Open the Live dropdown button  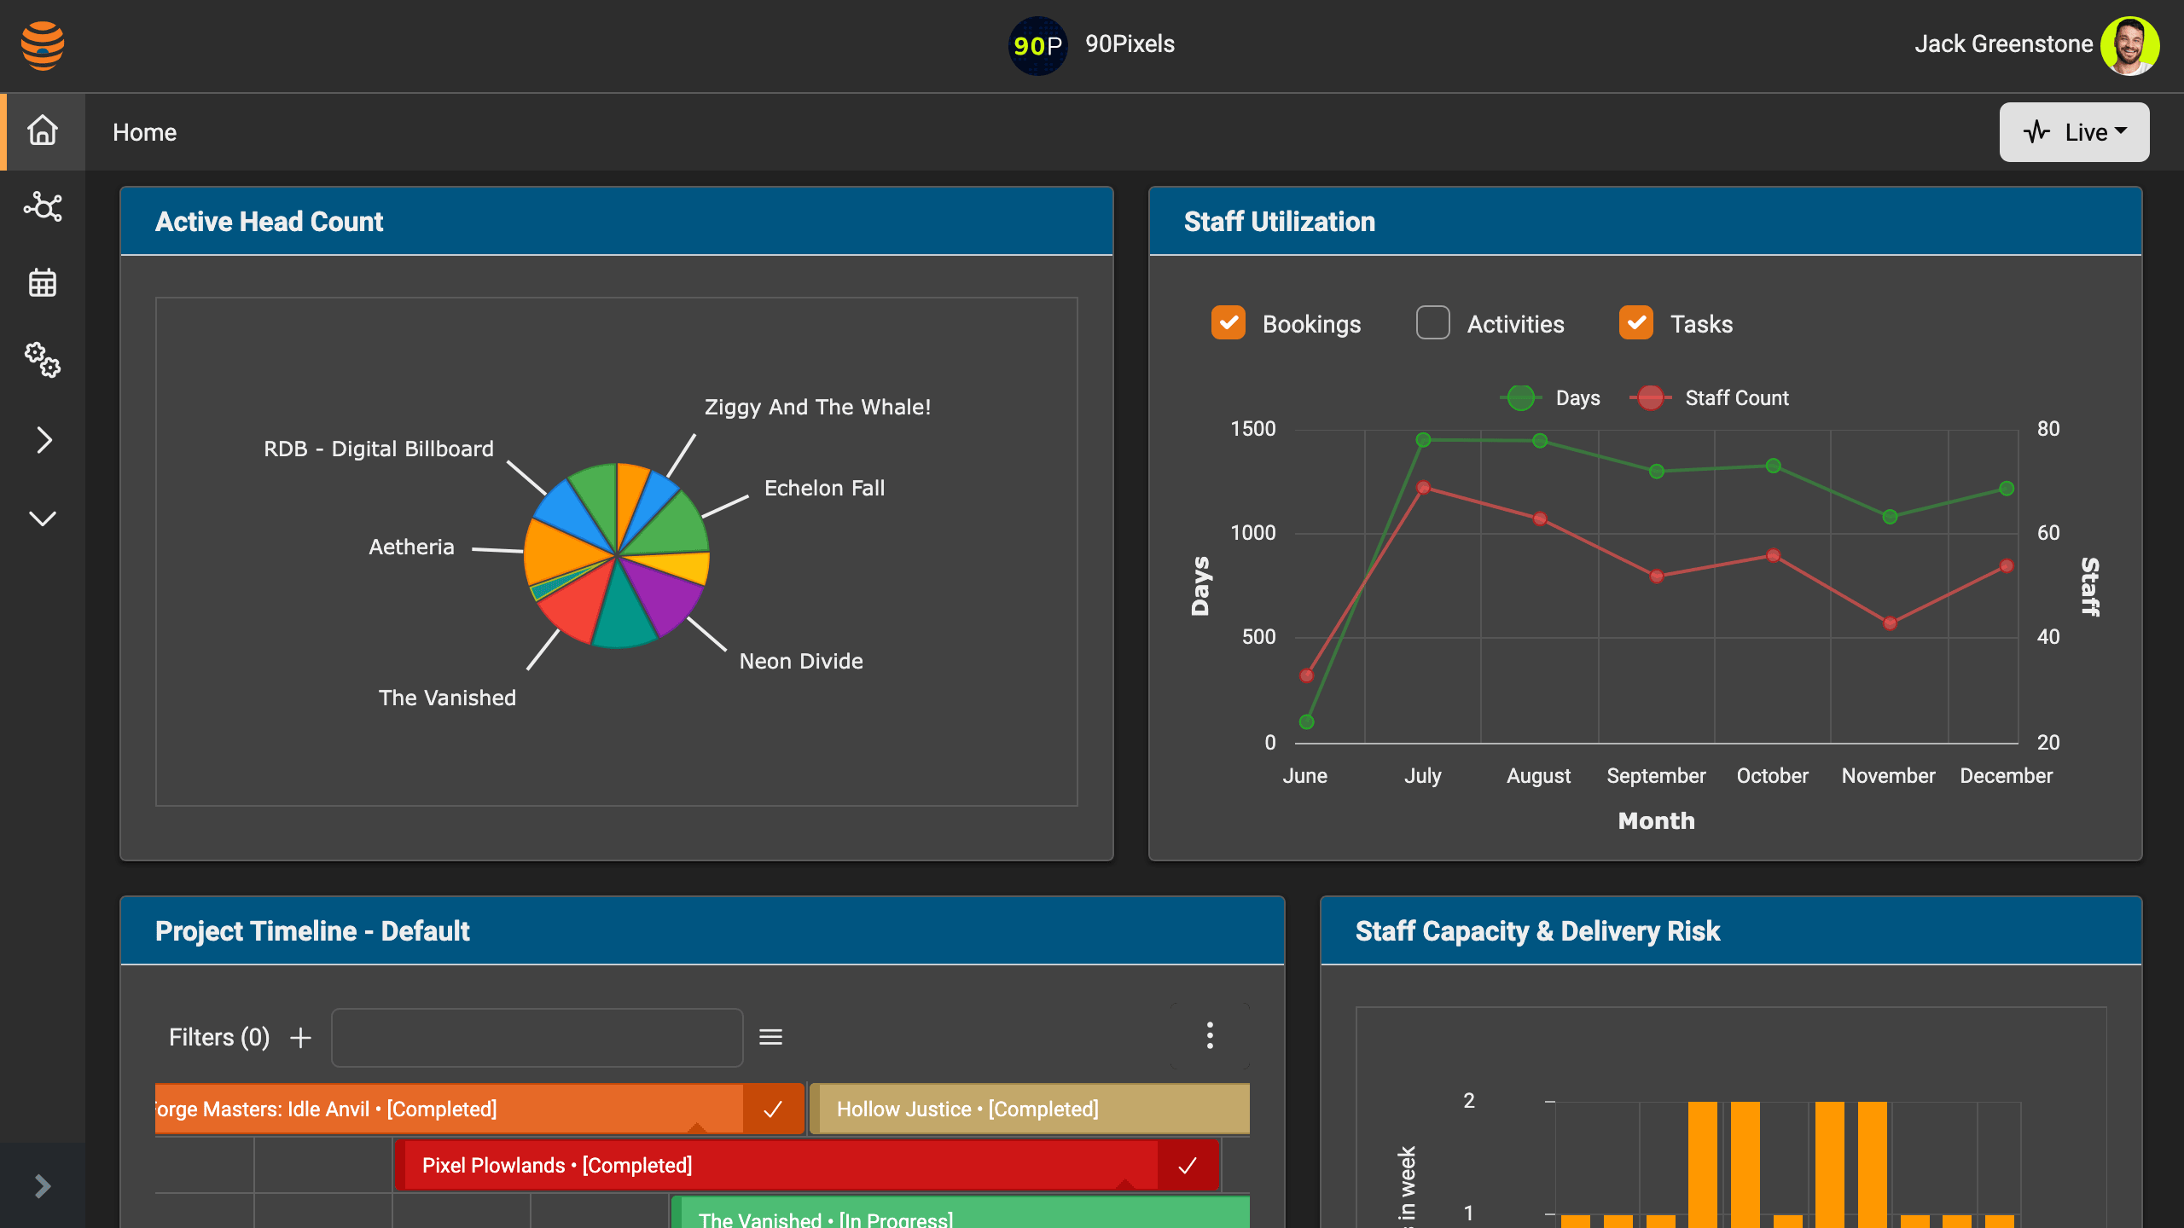pos(2074,132)
